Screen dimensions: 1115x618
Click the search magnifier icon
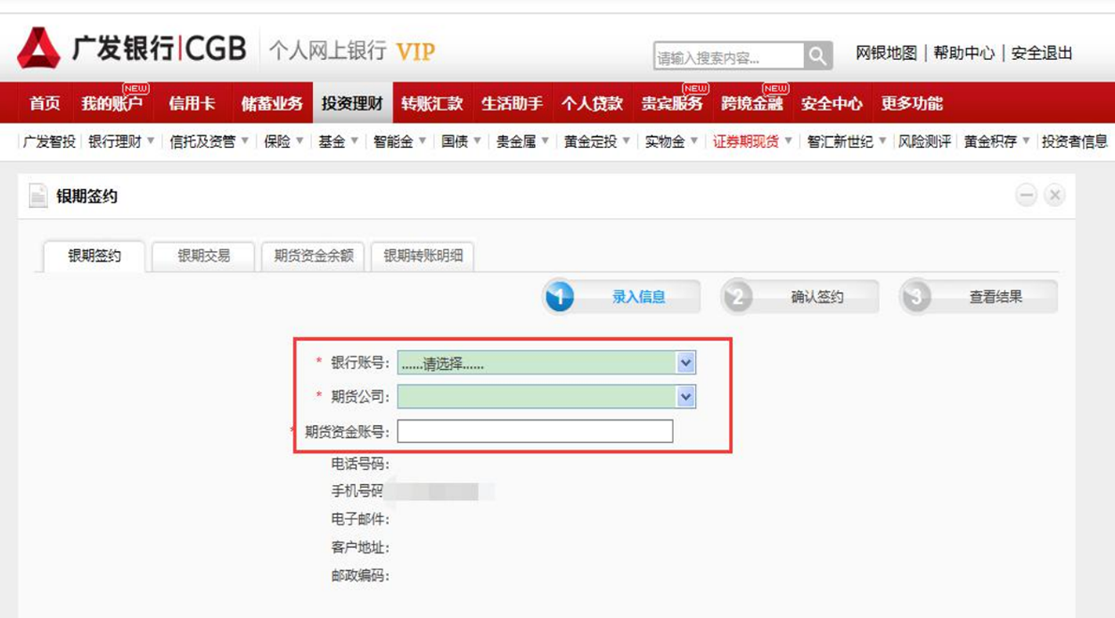click(818, 55)
